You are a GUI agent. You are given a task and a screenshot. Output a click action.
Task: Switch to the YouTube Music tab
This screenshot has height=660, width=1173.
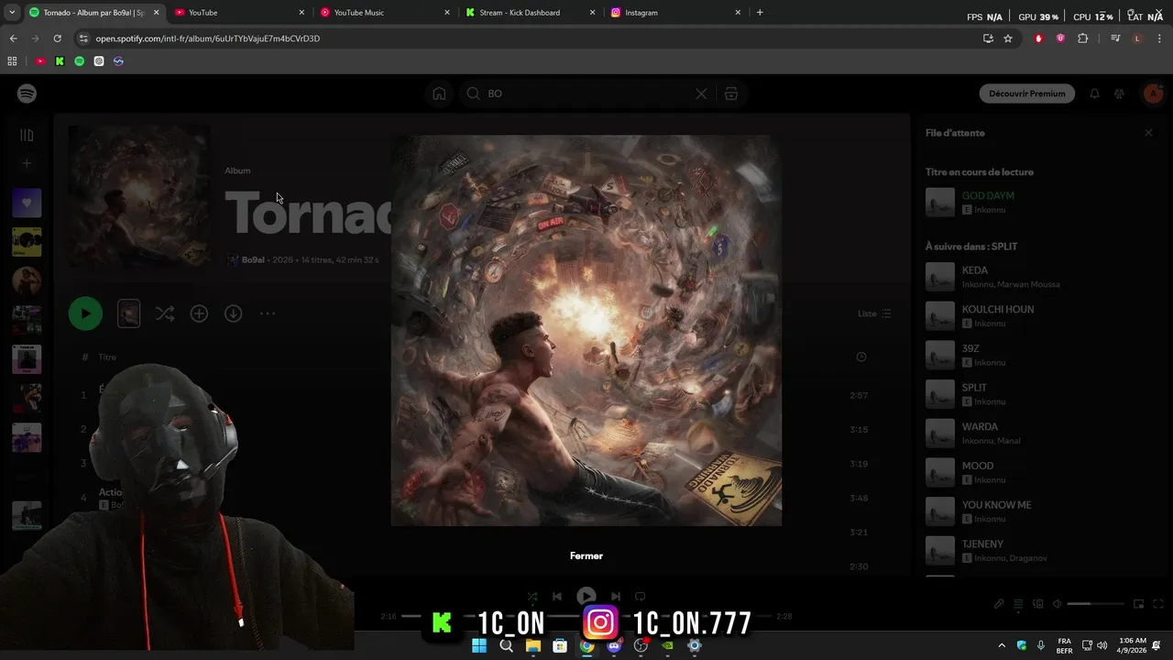[x=383, y=13]
